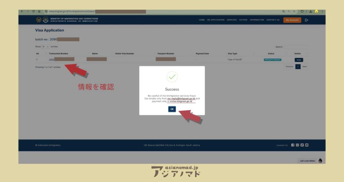The image size is (344, 182).
Task: Bookmark this page with the star icon
Action: tap(294, 11)
